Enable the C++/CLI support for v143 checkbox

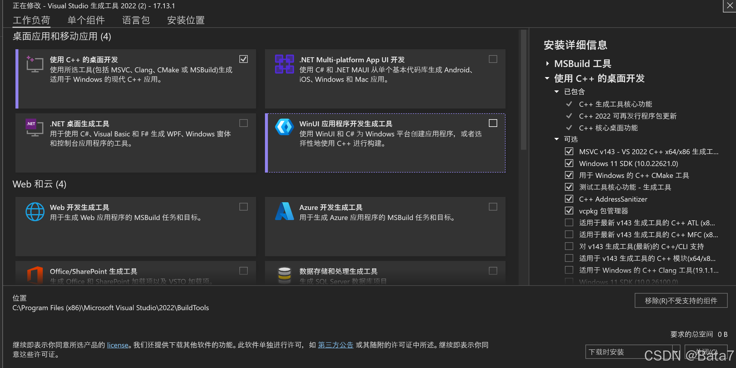tap(569, 246)
